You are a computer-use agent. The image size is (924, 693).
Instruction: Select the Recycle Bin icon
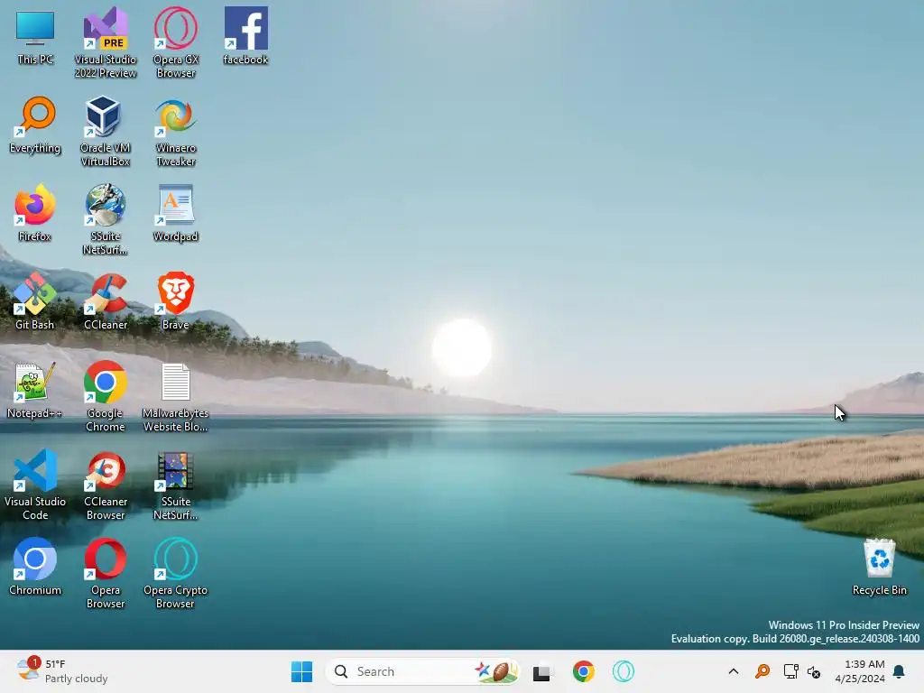click(x=879, y=567)
